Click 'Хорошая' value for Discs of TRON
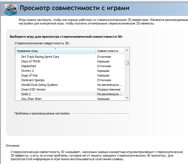This screenshot has height=164, width=188. [x=103, y=61]
